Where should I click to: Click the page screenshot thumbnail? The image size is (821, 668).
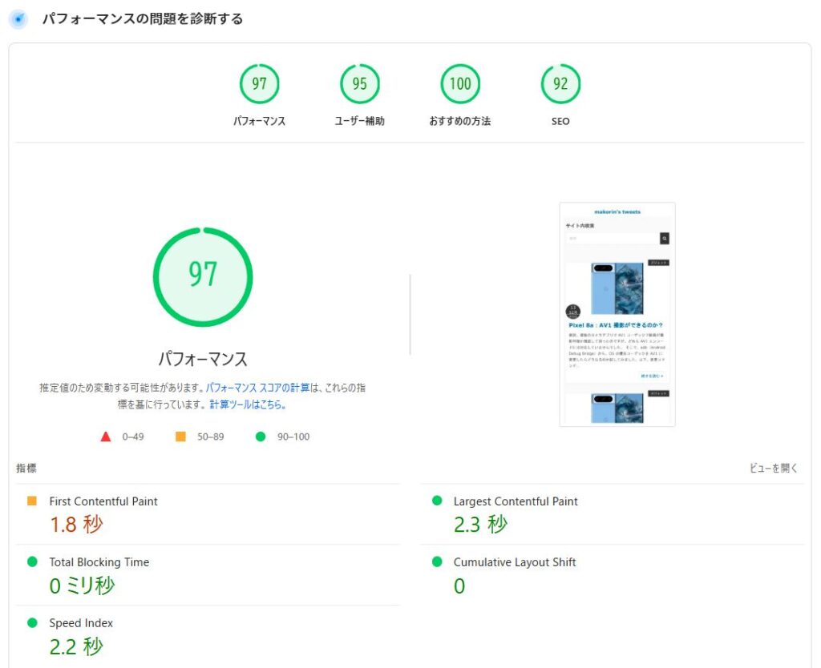pos(617,314)
